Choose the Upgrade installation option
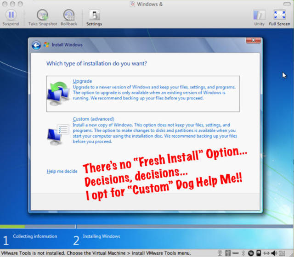294x257 pixels. [x=83, y=81]
